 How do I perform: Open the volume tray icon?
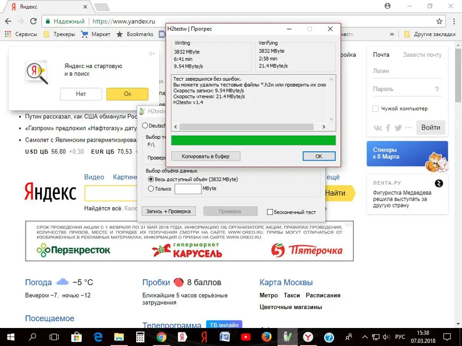tap(386, 337)
